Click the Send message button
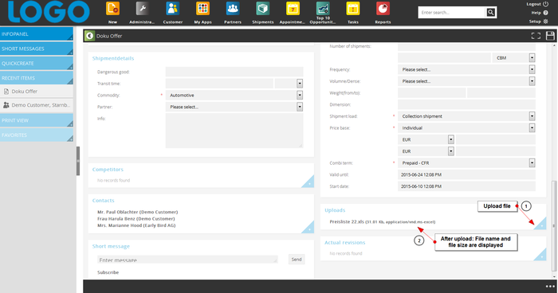This screenshot has height=293, width=558. [x=297, y=260]
